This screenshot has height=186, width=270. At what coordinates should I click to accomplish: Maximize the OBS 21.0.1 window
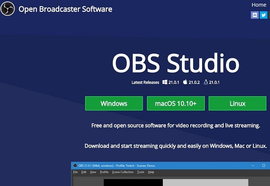click(x=264, y=165)
